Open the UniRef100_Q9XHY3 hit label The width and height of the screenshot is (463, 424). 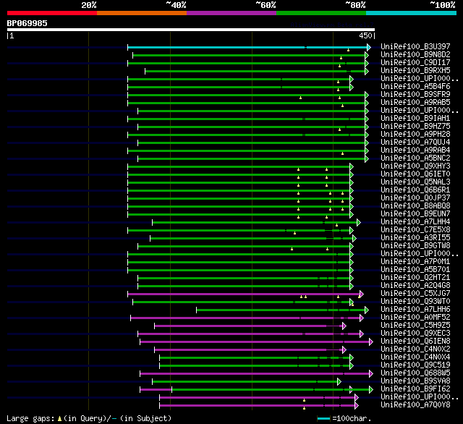pos(415,166)
